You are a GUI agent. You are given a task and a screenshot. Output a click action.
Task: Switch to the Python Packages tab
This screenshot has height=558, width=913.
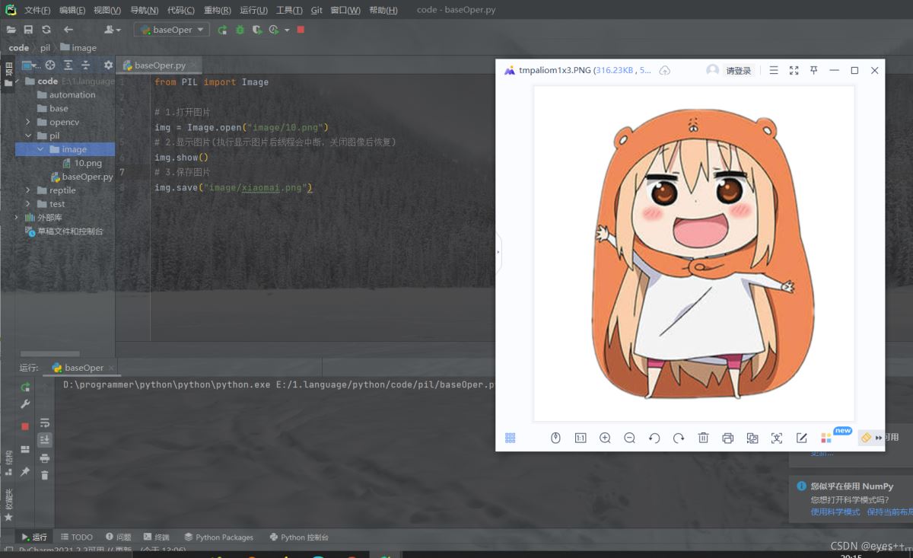(218, 537)
